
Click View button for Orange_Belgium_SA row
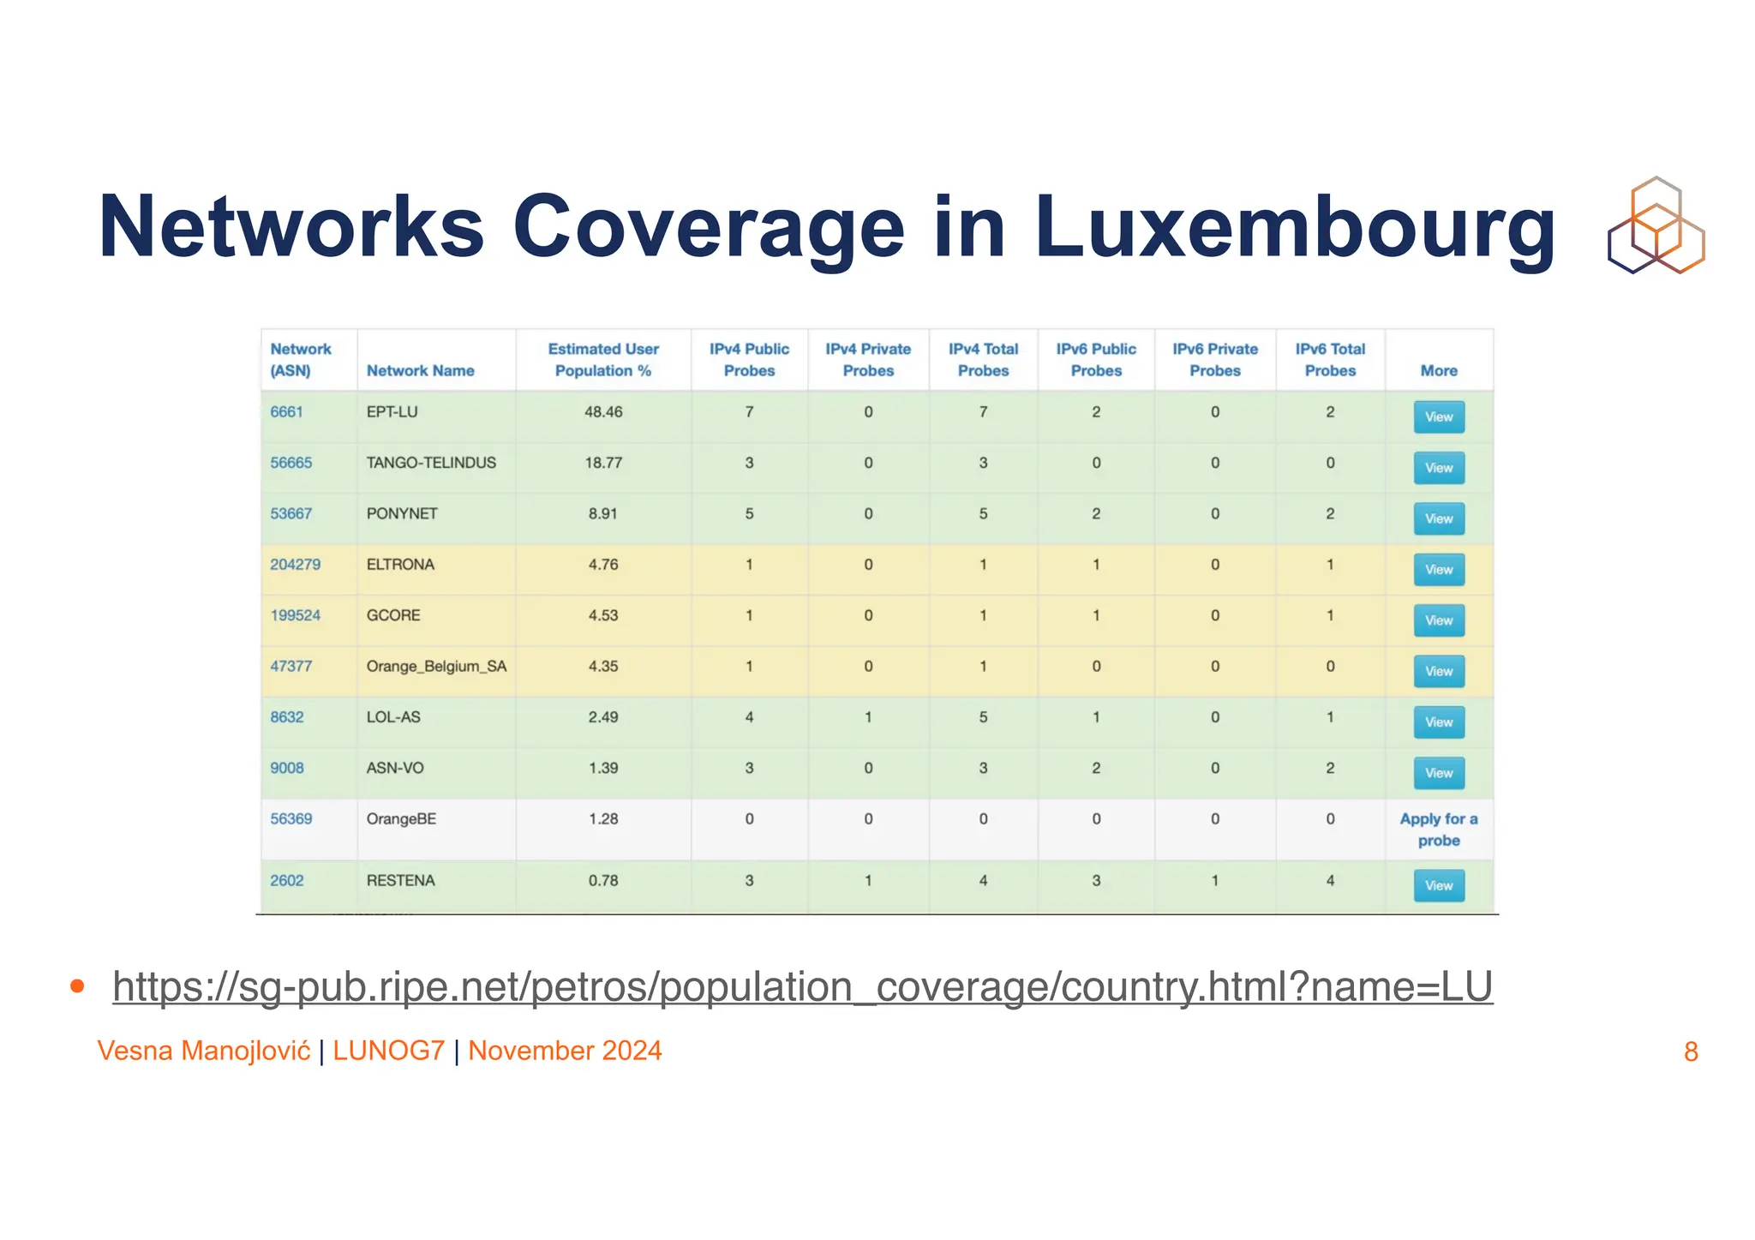[x=1439, y=671]
